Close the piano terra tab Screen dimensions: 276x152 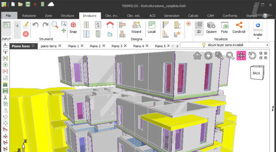tap(60, 46)
